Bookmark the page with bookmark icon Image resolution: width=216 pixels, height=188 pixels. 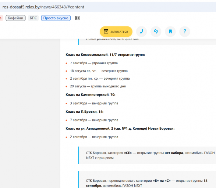[170, 32]
